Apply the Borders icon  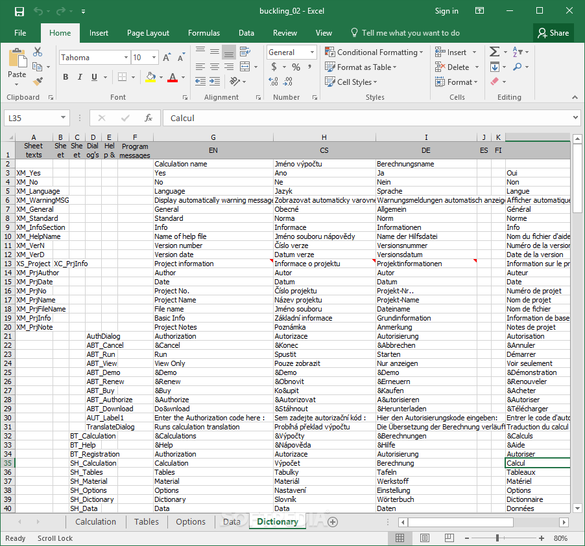(122, 77)
